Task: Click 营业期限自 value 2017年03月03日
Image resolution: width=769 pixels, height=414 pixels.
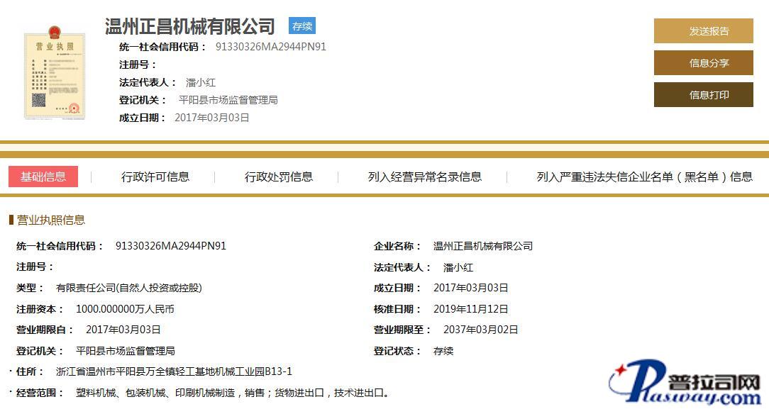Action: 123,330
